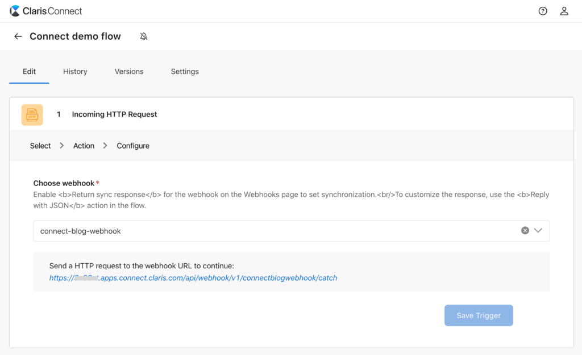Open the user account profile icon
This screenshot has width=582, height=355.
coord(564,11)
